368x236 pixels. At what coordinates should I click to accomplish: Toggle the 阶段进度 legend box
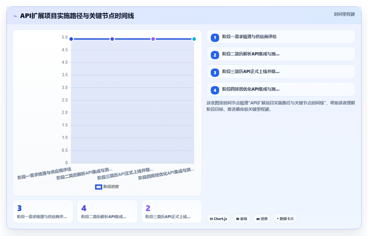[x=98, y=187]
